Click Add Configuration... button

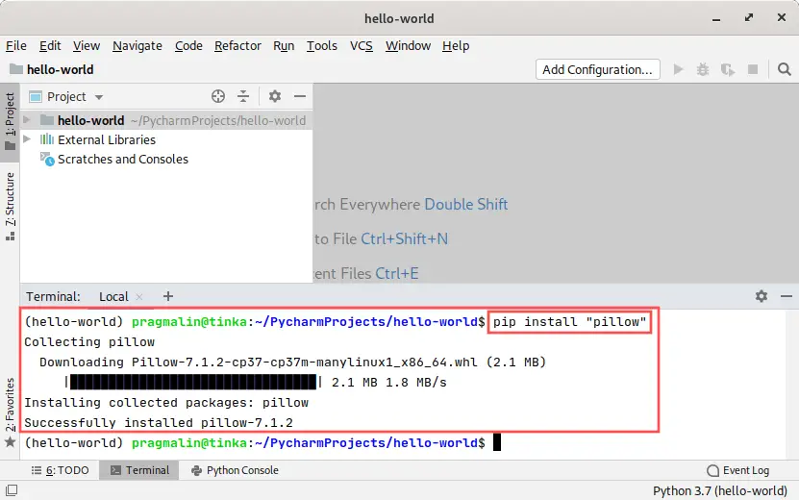[x=598, y=69]
